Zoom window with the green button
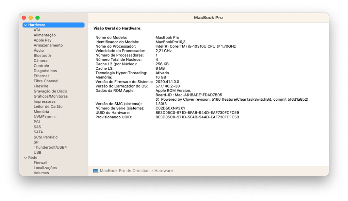348x201 pixels. point(38,18)
